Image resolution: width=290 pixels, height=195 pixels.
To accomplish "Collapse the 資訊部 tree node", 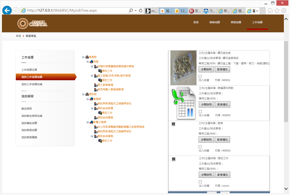I will [83, 94].
